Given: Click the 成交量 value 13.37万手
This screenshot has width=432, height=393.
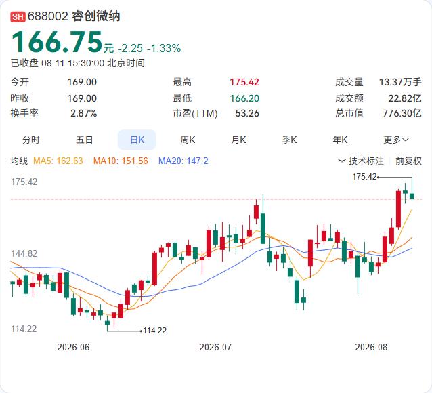Looking at the screenshot, I should 400,82.
